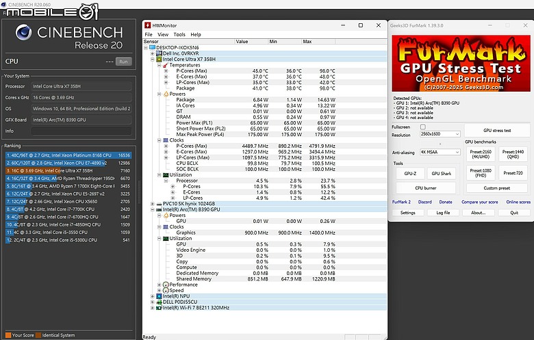Viewport: 534px width, 340px height.
Task: Expand the E-Cores (Max) clocks row
Action: [x=166, y=152]
